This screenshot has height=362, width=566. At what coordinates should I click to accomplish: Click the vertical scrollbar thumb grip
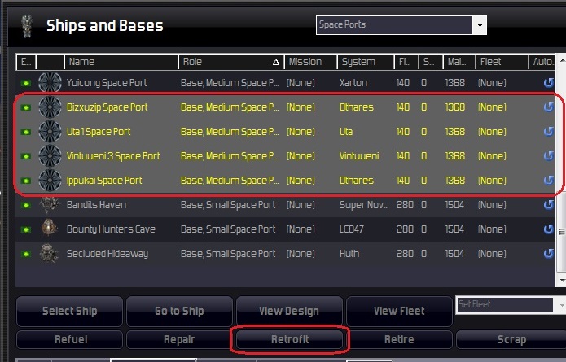pos(562,231)
